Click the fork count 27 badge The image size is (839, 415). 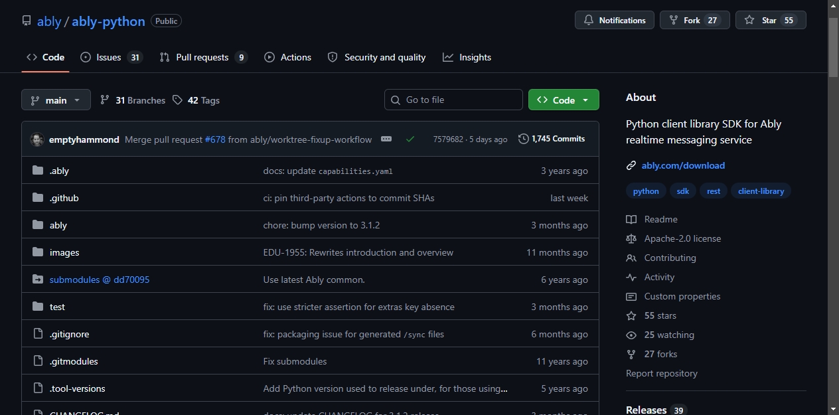pyautogui.click(x=712, y=21)
